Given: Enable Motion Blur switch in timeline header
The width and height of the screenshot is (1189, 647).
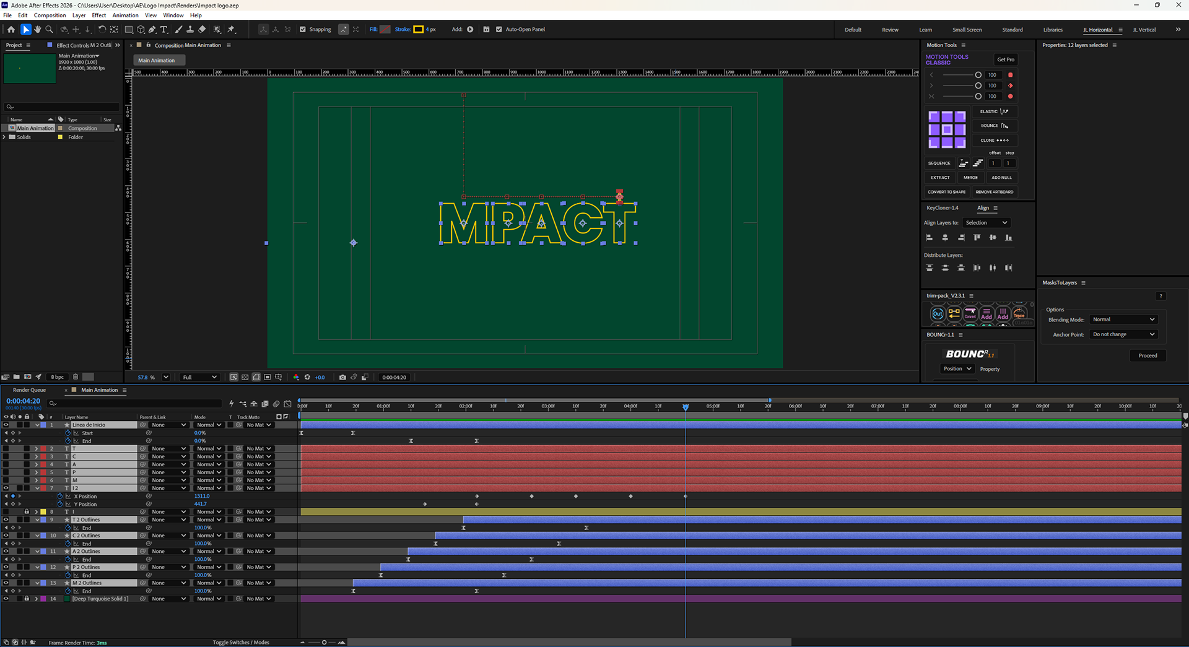Looking at the screenshot, I should point(276,404).
